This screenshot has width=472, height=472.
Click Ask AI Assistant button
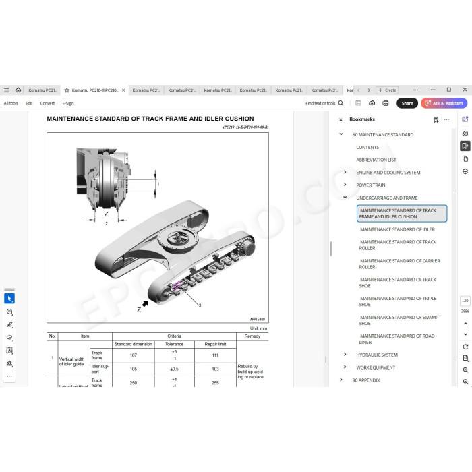(x=444, y=103)
